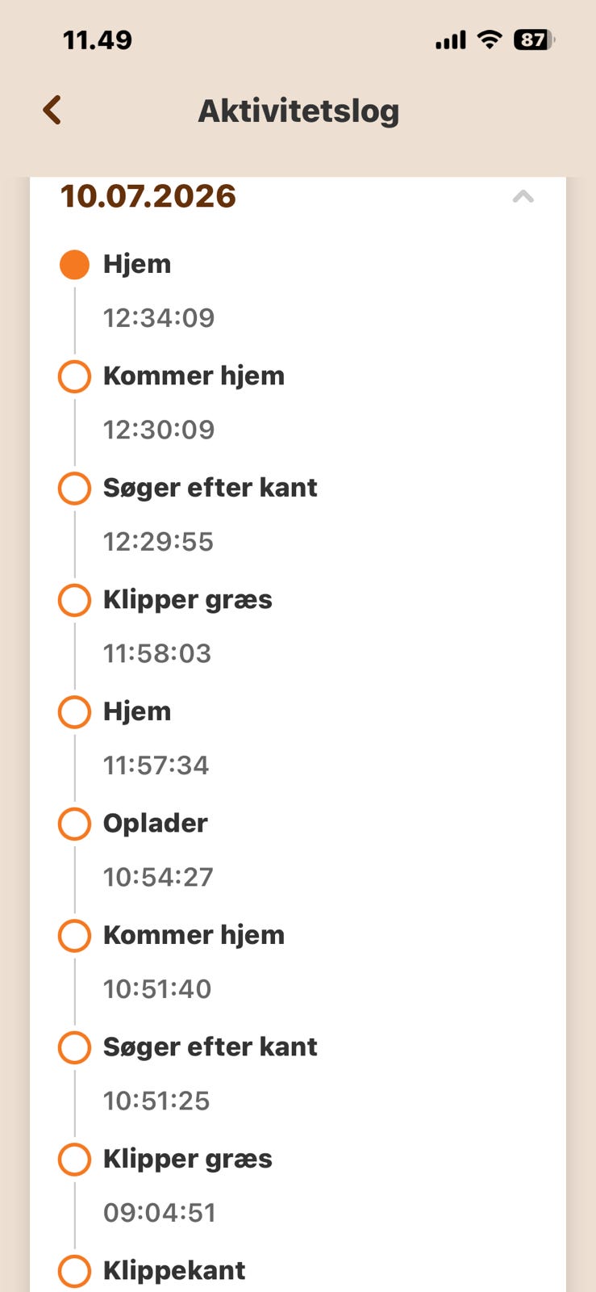Open the Oplader log entry label
Screen dimensions: 596x1292
tap(156, 824)
